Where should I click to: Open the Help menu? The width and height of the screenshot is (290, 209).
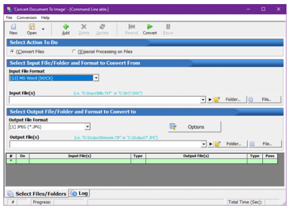pos(46,17)
